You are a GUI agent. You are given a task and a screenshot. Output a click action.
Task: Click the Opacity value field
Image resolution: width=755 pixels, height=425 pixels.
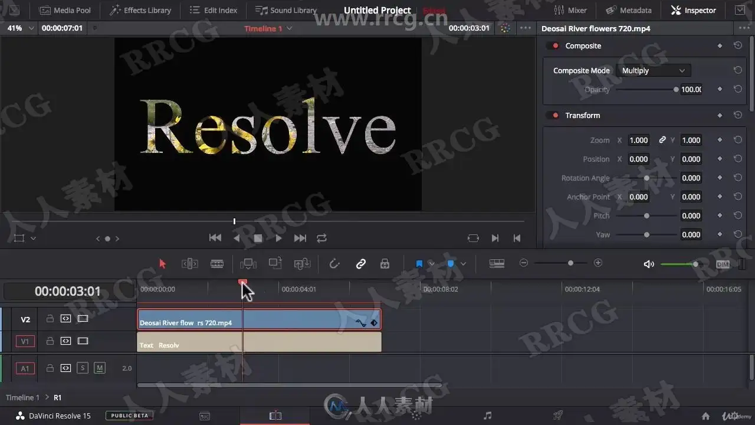coord(691,90)
